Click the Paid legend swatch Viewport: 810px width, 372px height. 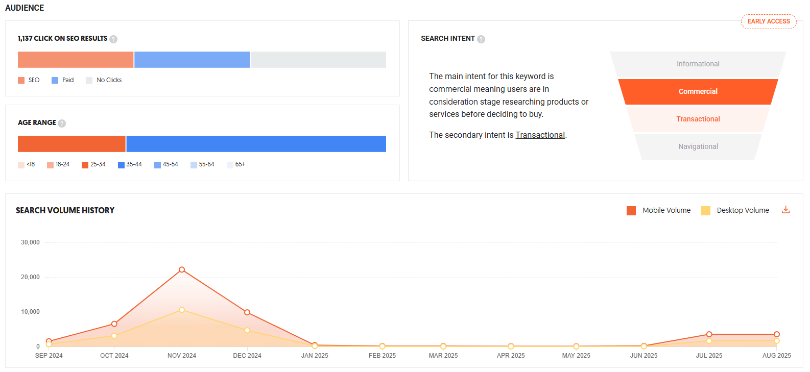point(55,81)
